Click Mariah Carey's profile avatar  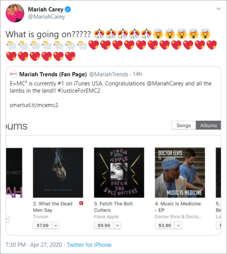(x=15, y=13)
